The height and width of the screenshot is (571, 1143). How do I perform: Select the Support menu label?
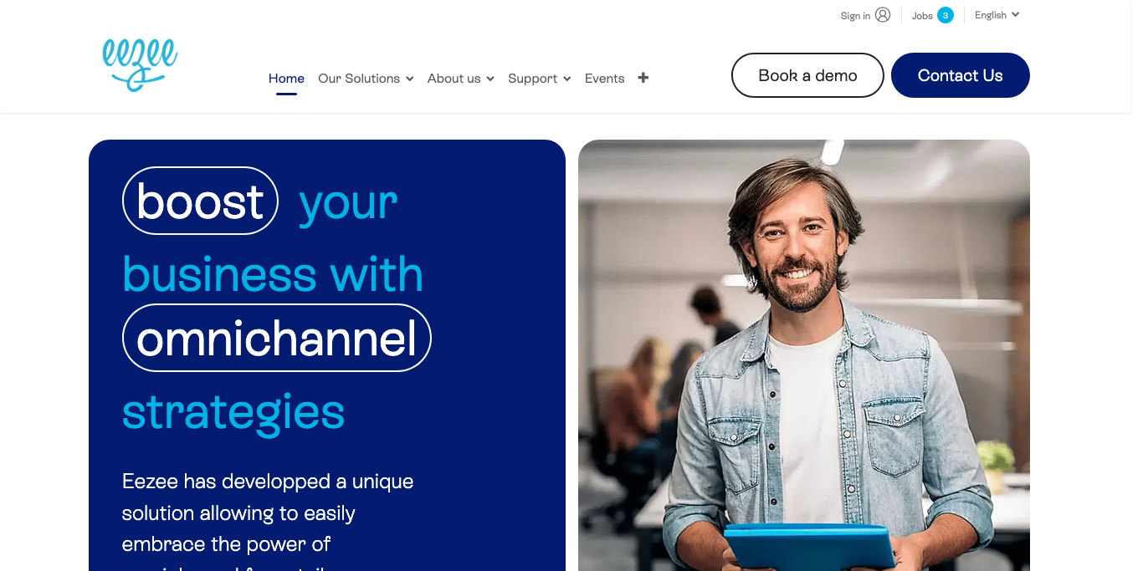click(x=532, y=79)
